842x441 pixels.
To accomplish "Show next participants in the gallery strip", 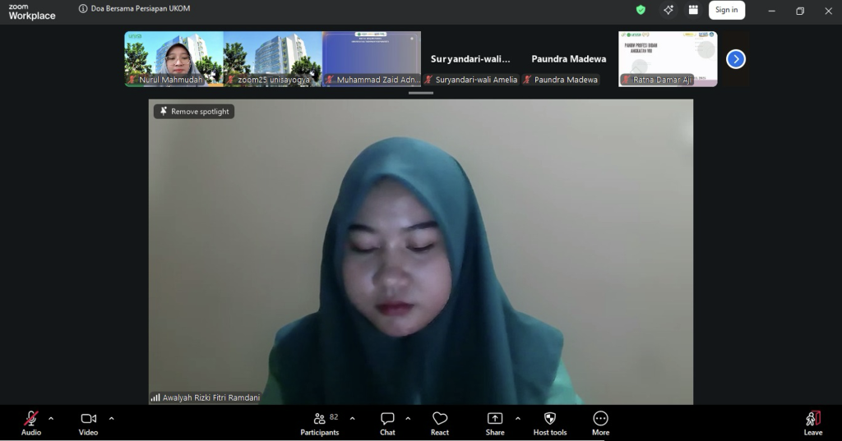I will pos(736,59).
